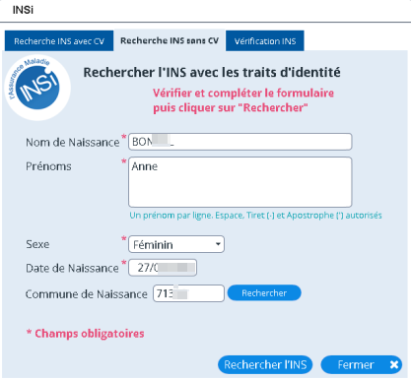The width and height of the screenshot is (411, 380).
Task: Click the Date de Naissance input field
Action: click(x=163, y=268)
